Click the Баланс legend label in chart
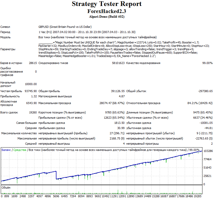 (x=6, y=150)
